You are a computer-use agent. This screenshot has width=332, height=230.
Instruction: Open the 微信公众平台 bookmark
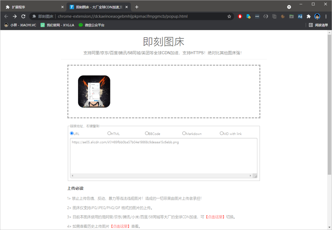point(92,25)
